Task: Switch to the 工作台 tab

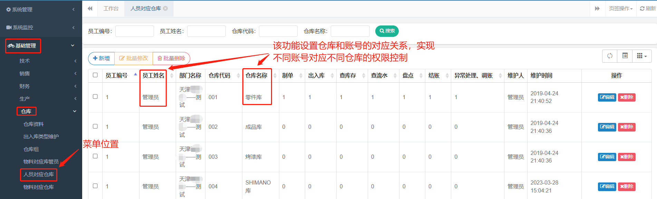Action: (x=111, y=9)
